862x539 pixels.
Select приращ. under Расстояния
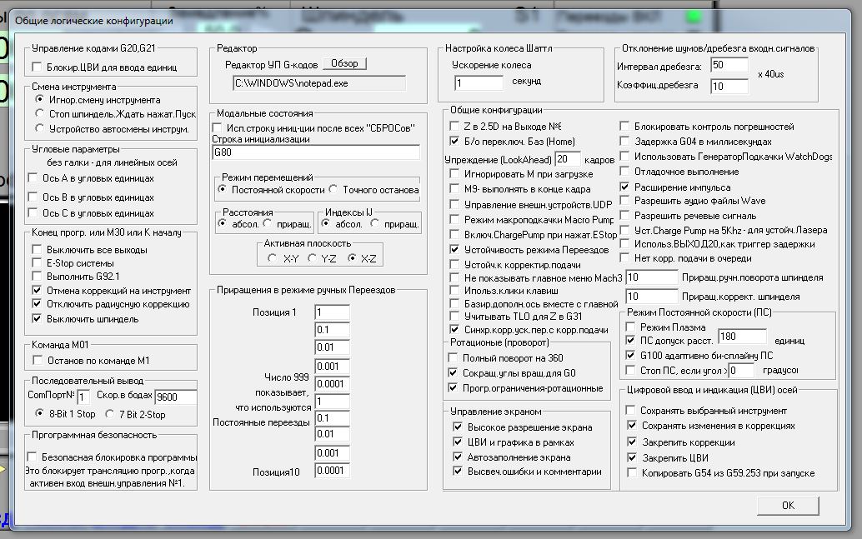pos(267,223)
